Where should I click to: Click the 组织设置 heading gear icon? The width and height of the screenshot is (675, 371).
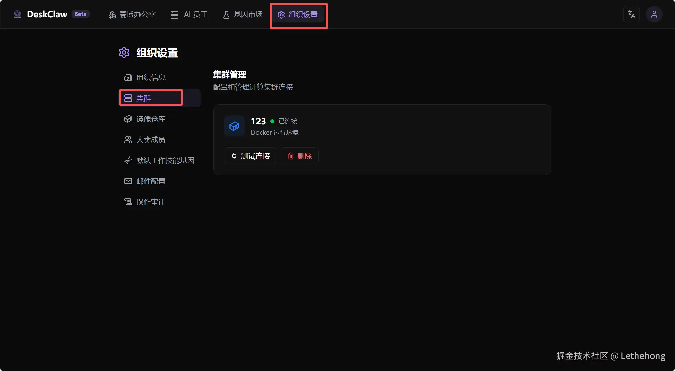tap(124, 53)
